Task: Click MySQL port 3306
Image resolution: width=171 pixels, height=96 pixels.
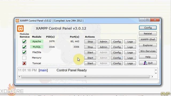Action: [x=76, y=47]
